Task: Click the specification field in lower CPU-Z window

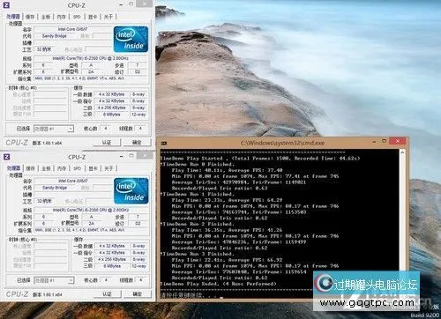Action: 91,210
